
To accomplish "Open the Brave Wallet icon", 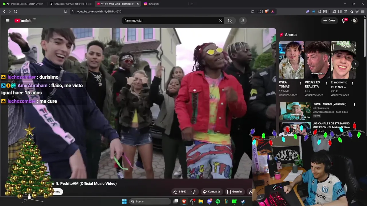I will (345, 11).
